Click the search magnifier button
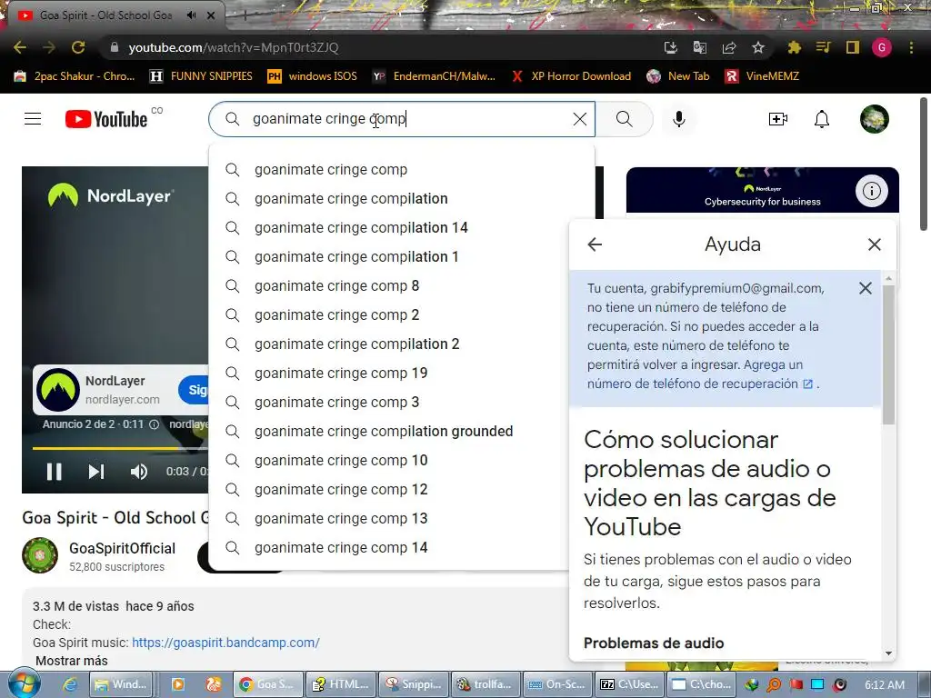The width and height of the screenshot is (931, 698). 624,119
